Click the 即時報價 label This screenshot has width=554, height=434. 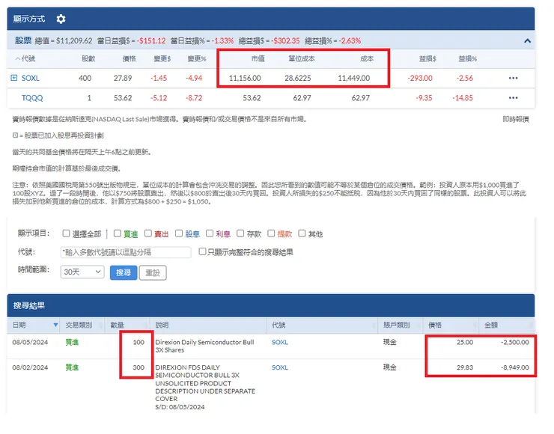click(516, 119)
